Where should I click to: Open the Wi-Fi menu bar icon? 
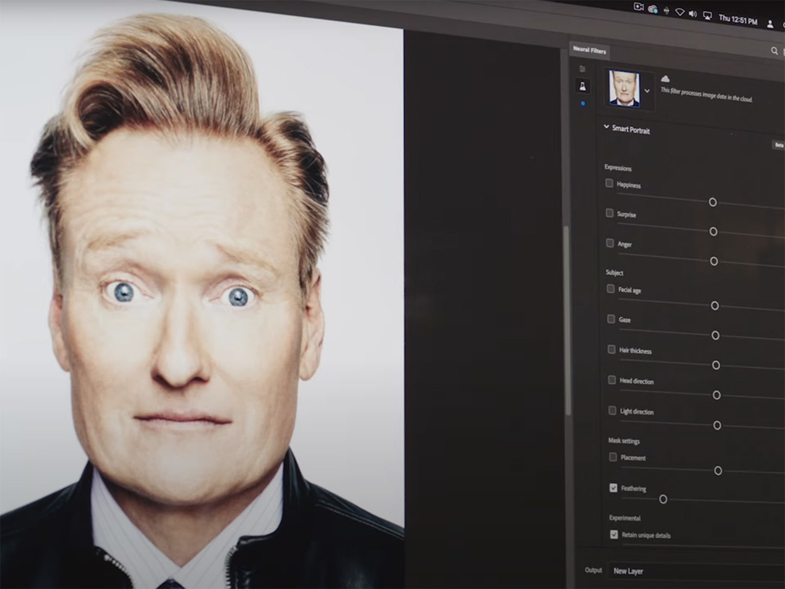click(680, 12)
